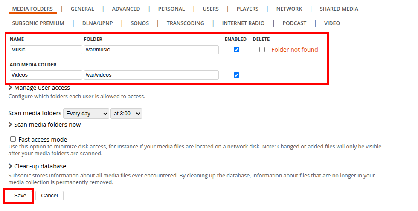418x211 pixels.
Task: Click the ADD MEDIA FOLDER heading
Action: click(x=33, y=65)
